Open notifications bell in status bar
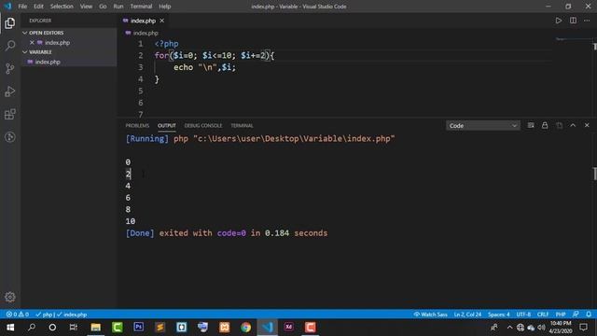The width and height of the screenshot is (597, 336). (x=589, y=315)
